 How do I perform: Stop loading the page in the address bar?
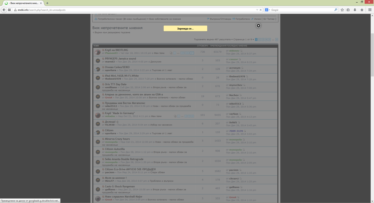point(261,10)
